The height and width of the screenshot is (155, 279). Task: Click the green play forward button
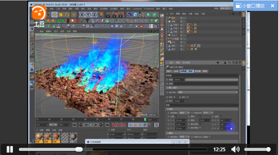(x=91, y=125)
